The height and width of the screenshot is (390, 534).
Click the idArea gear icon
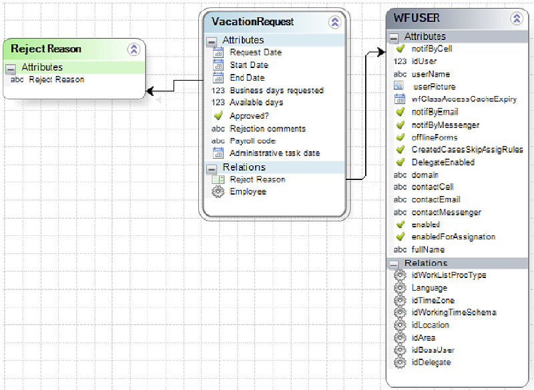(400, 337)
